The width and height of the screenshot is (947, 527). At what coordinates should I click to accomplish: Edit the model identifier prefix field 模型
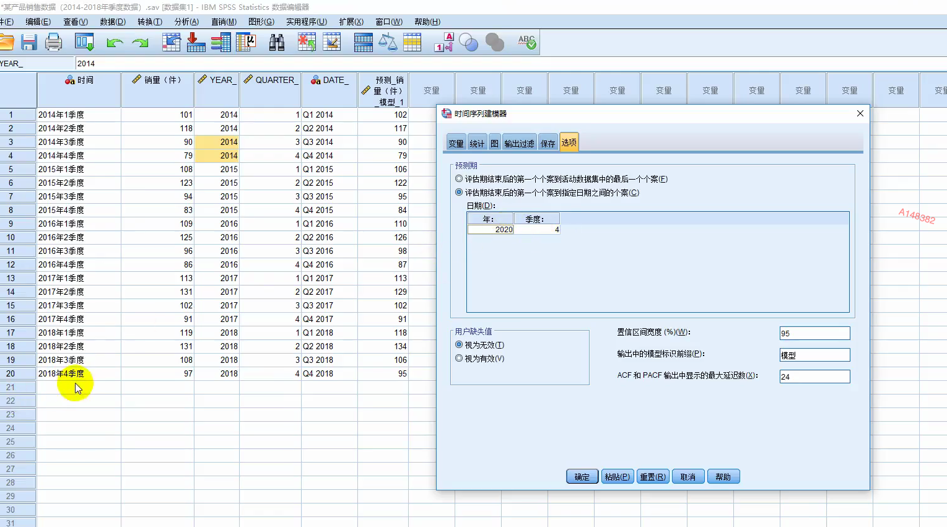click(814, 355)
